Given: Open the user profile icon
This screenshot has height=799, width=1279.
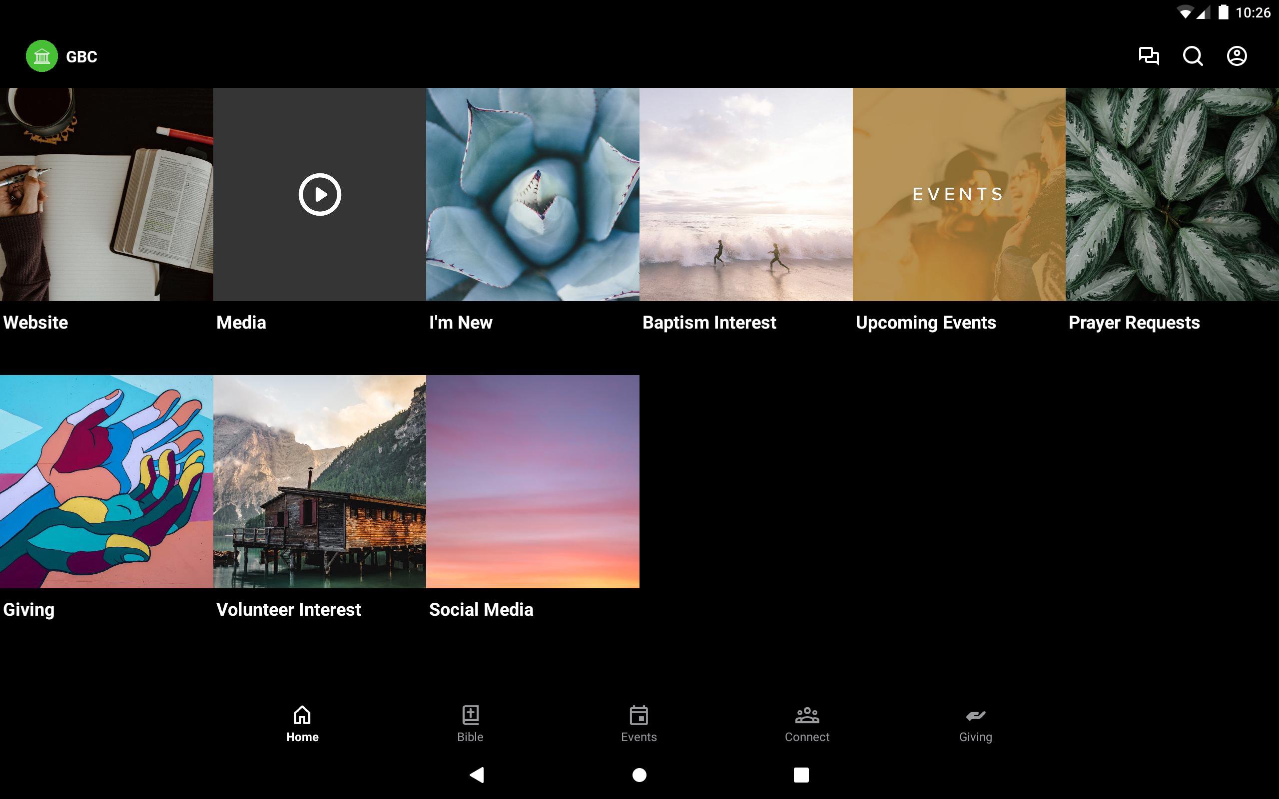Looking at the screenshot, I should click(x=1236, y=56).
